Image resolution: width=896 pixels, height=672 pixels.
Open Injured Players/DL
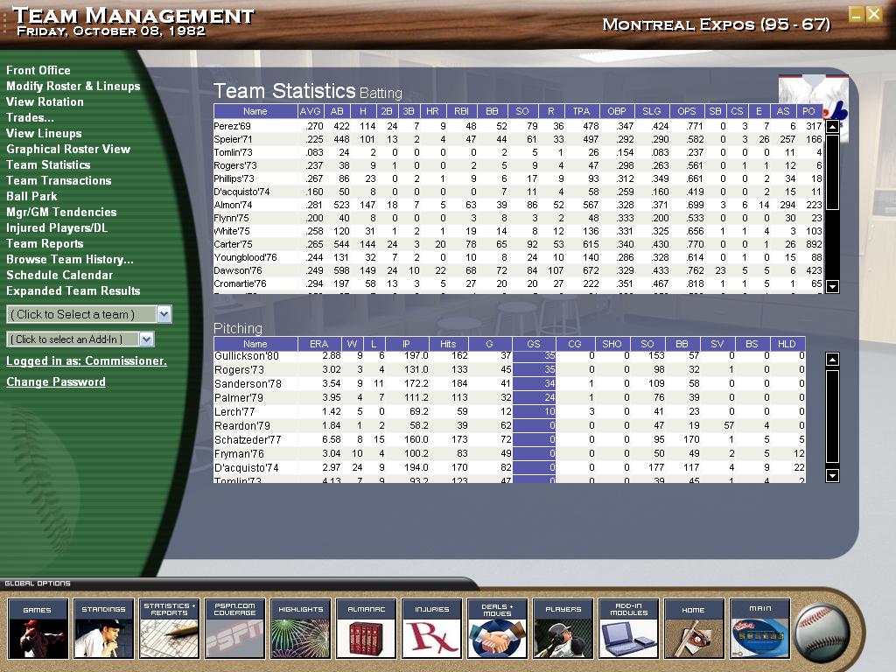coord(57,228)
